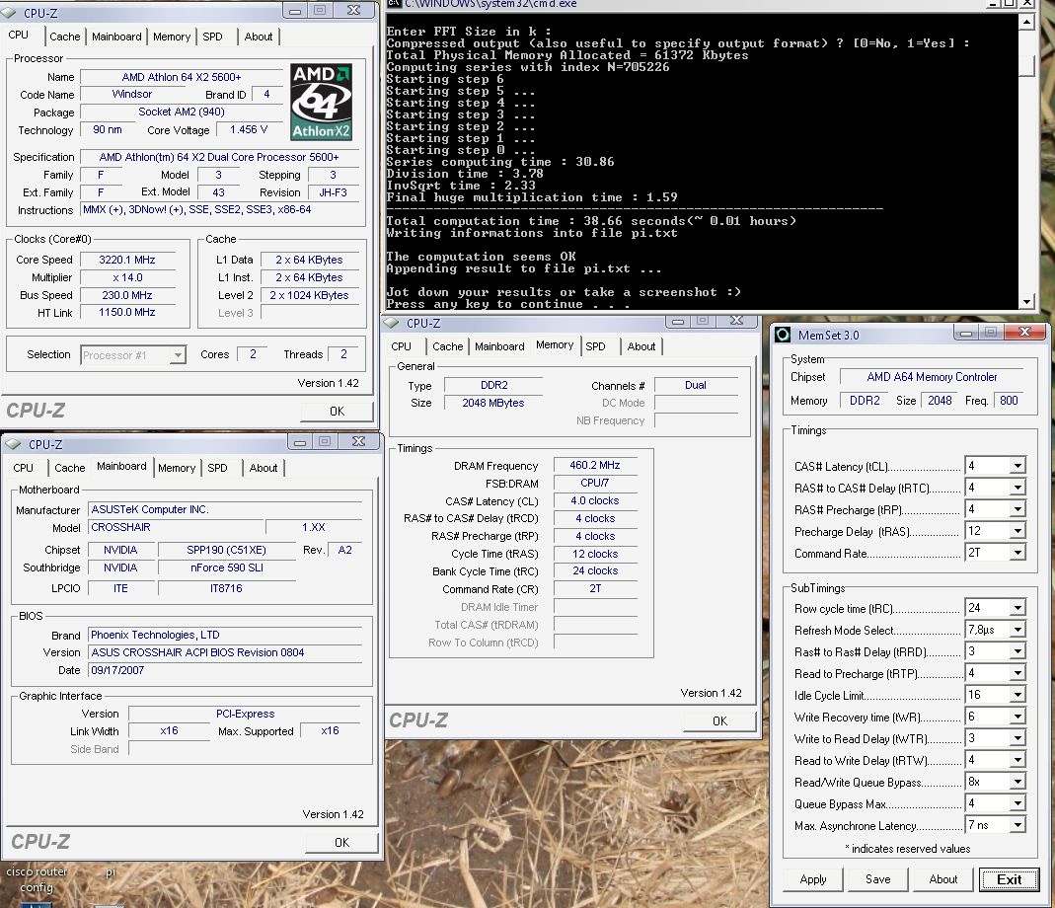Click the Mainboard CPU-Z window title icon
Viewport: 1055px width, 908px height.
click(x=14, y=444)
